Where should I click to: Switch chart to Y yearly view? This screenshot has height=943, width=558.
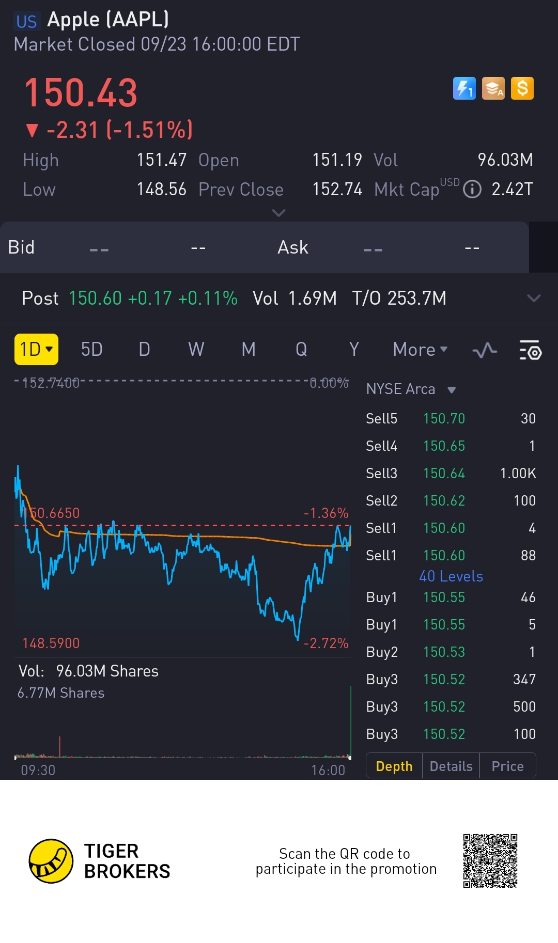tap(354, 350)
